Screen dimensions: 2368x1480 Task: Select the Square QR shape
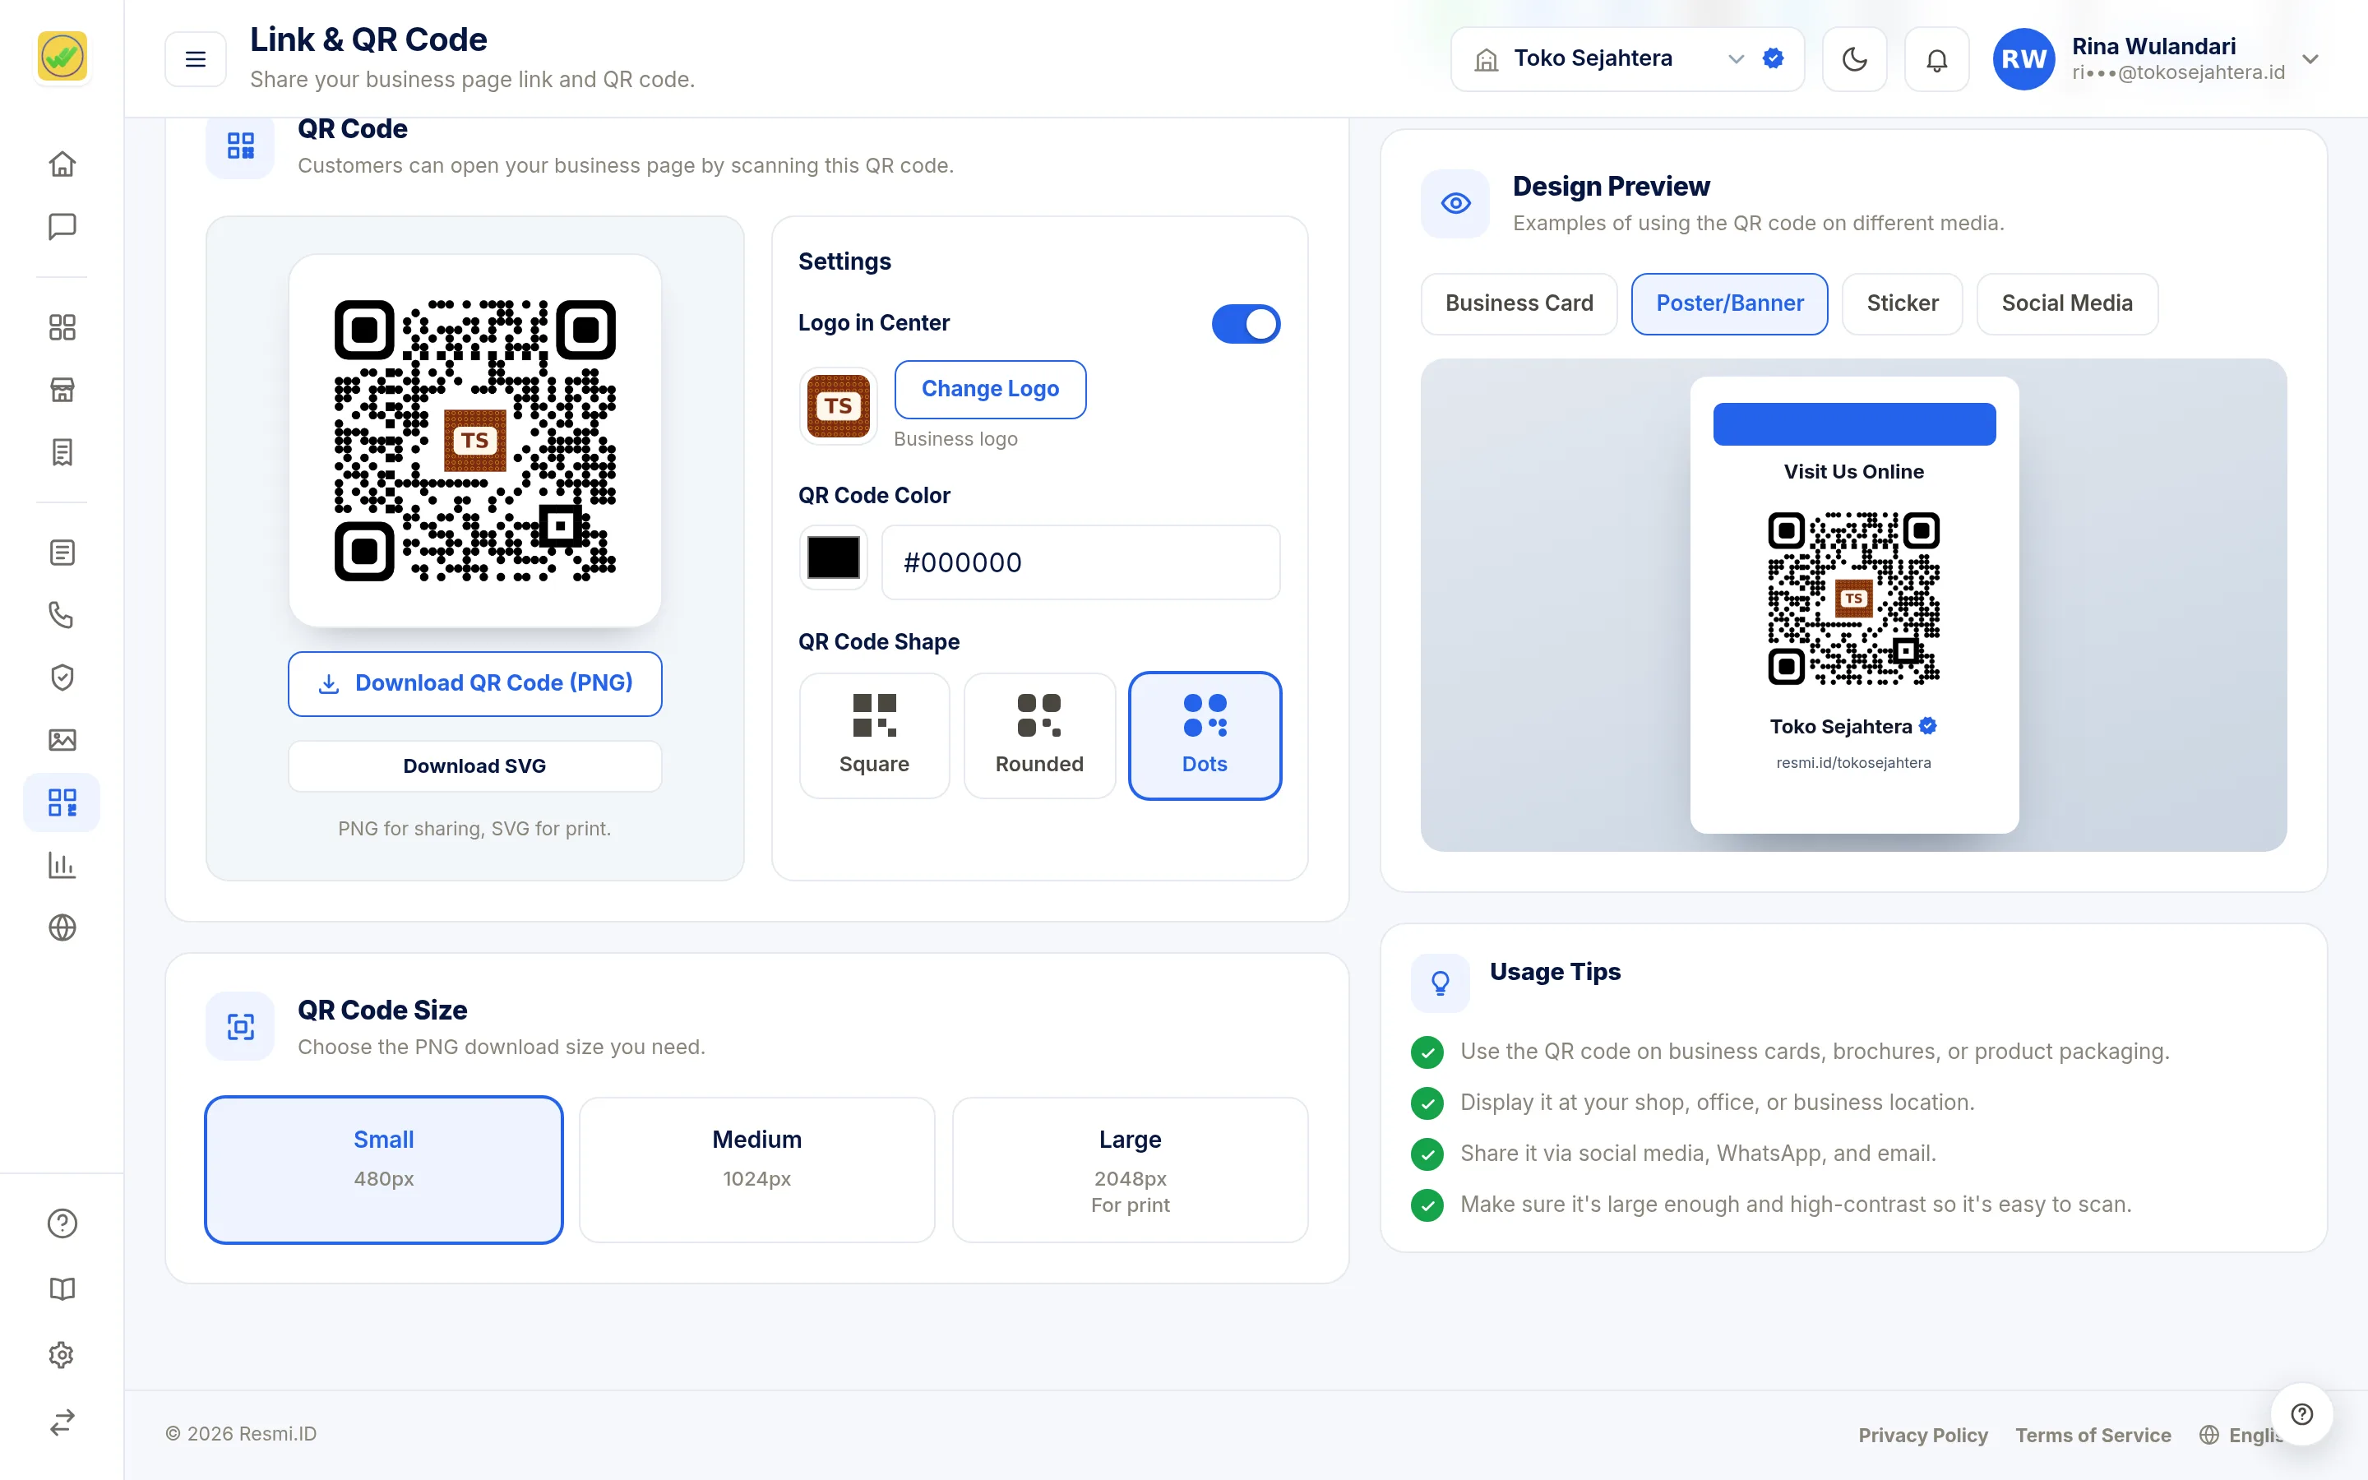874,735
